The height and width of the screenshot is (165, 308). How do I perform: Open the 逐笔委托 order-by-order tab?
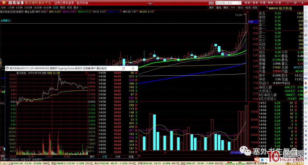[37, 160]
